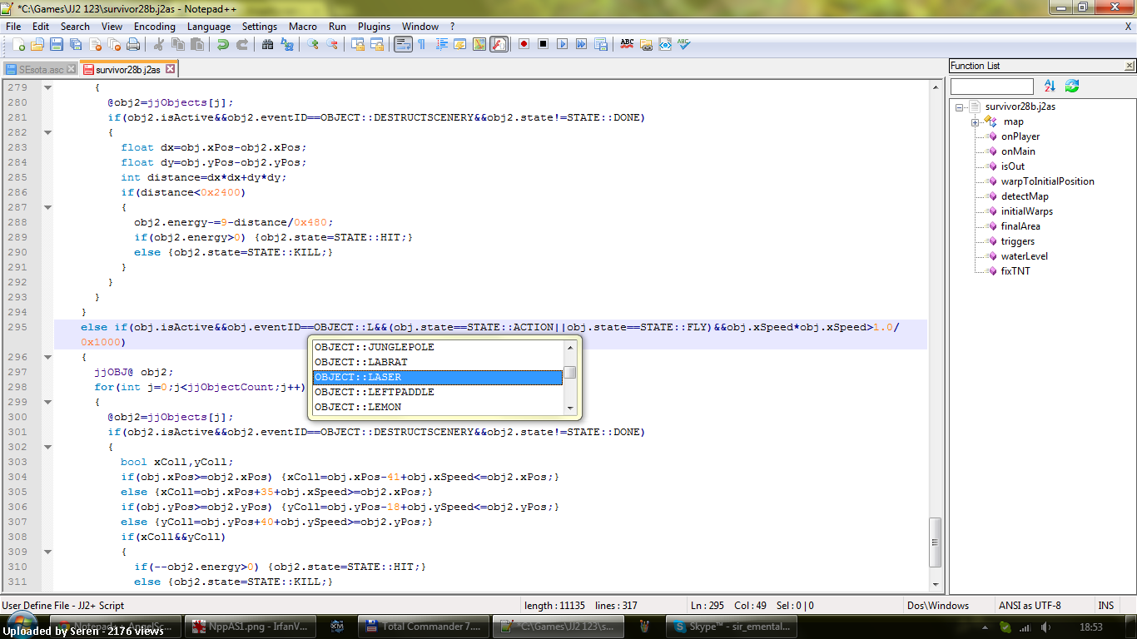Click the Playback macro button
The height and width of the screenshot is (639, 1137).
(x=562, y=44)
